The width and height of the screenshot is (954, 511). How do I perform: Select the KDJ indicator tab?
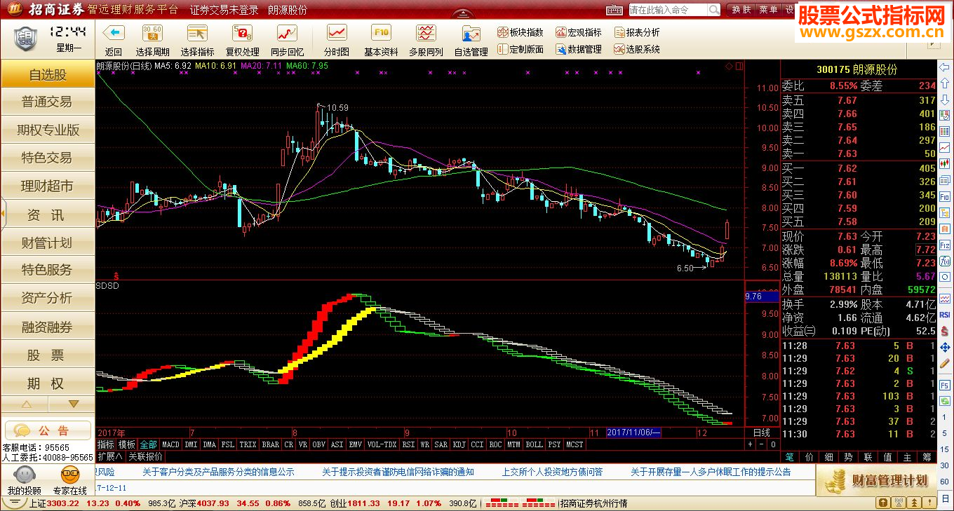tap(459, 444)
